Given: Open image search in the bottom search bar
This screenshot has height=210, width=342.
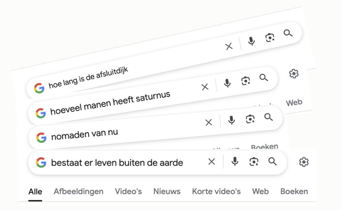Looking at the screenshot, I should (253, 162).
